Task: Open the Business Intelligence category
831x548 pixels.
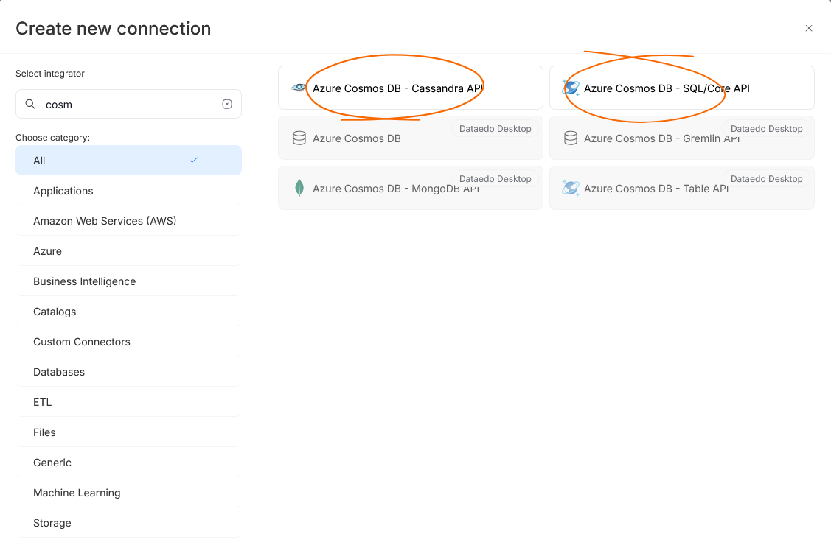Action: pos(129,281)
